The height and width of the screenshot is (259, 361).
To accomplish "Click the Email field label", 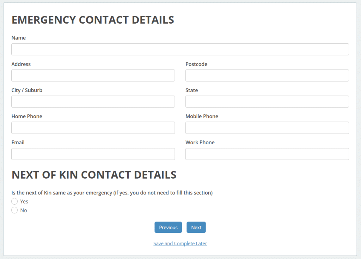I will tap(18, 142).
